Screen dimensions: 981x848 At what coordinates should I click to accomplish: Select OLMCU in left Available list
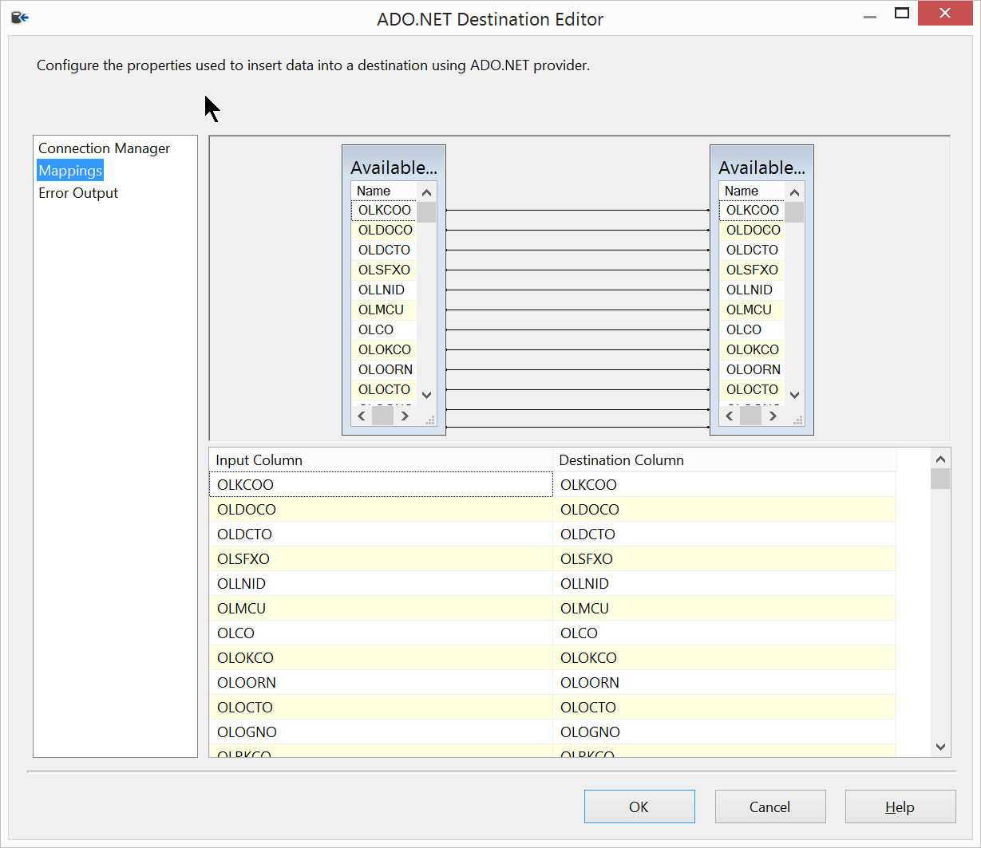tap(384, 310)
